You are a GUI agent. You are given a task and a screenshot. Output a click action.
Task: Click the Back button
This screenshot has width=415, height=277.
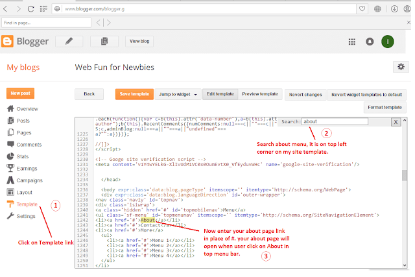pos(89,94)
